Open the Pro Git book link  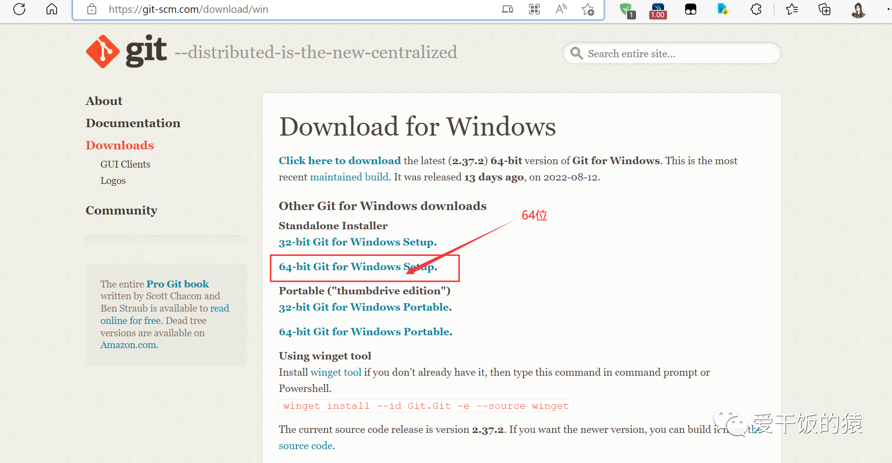point(178,284)
